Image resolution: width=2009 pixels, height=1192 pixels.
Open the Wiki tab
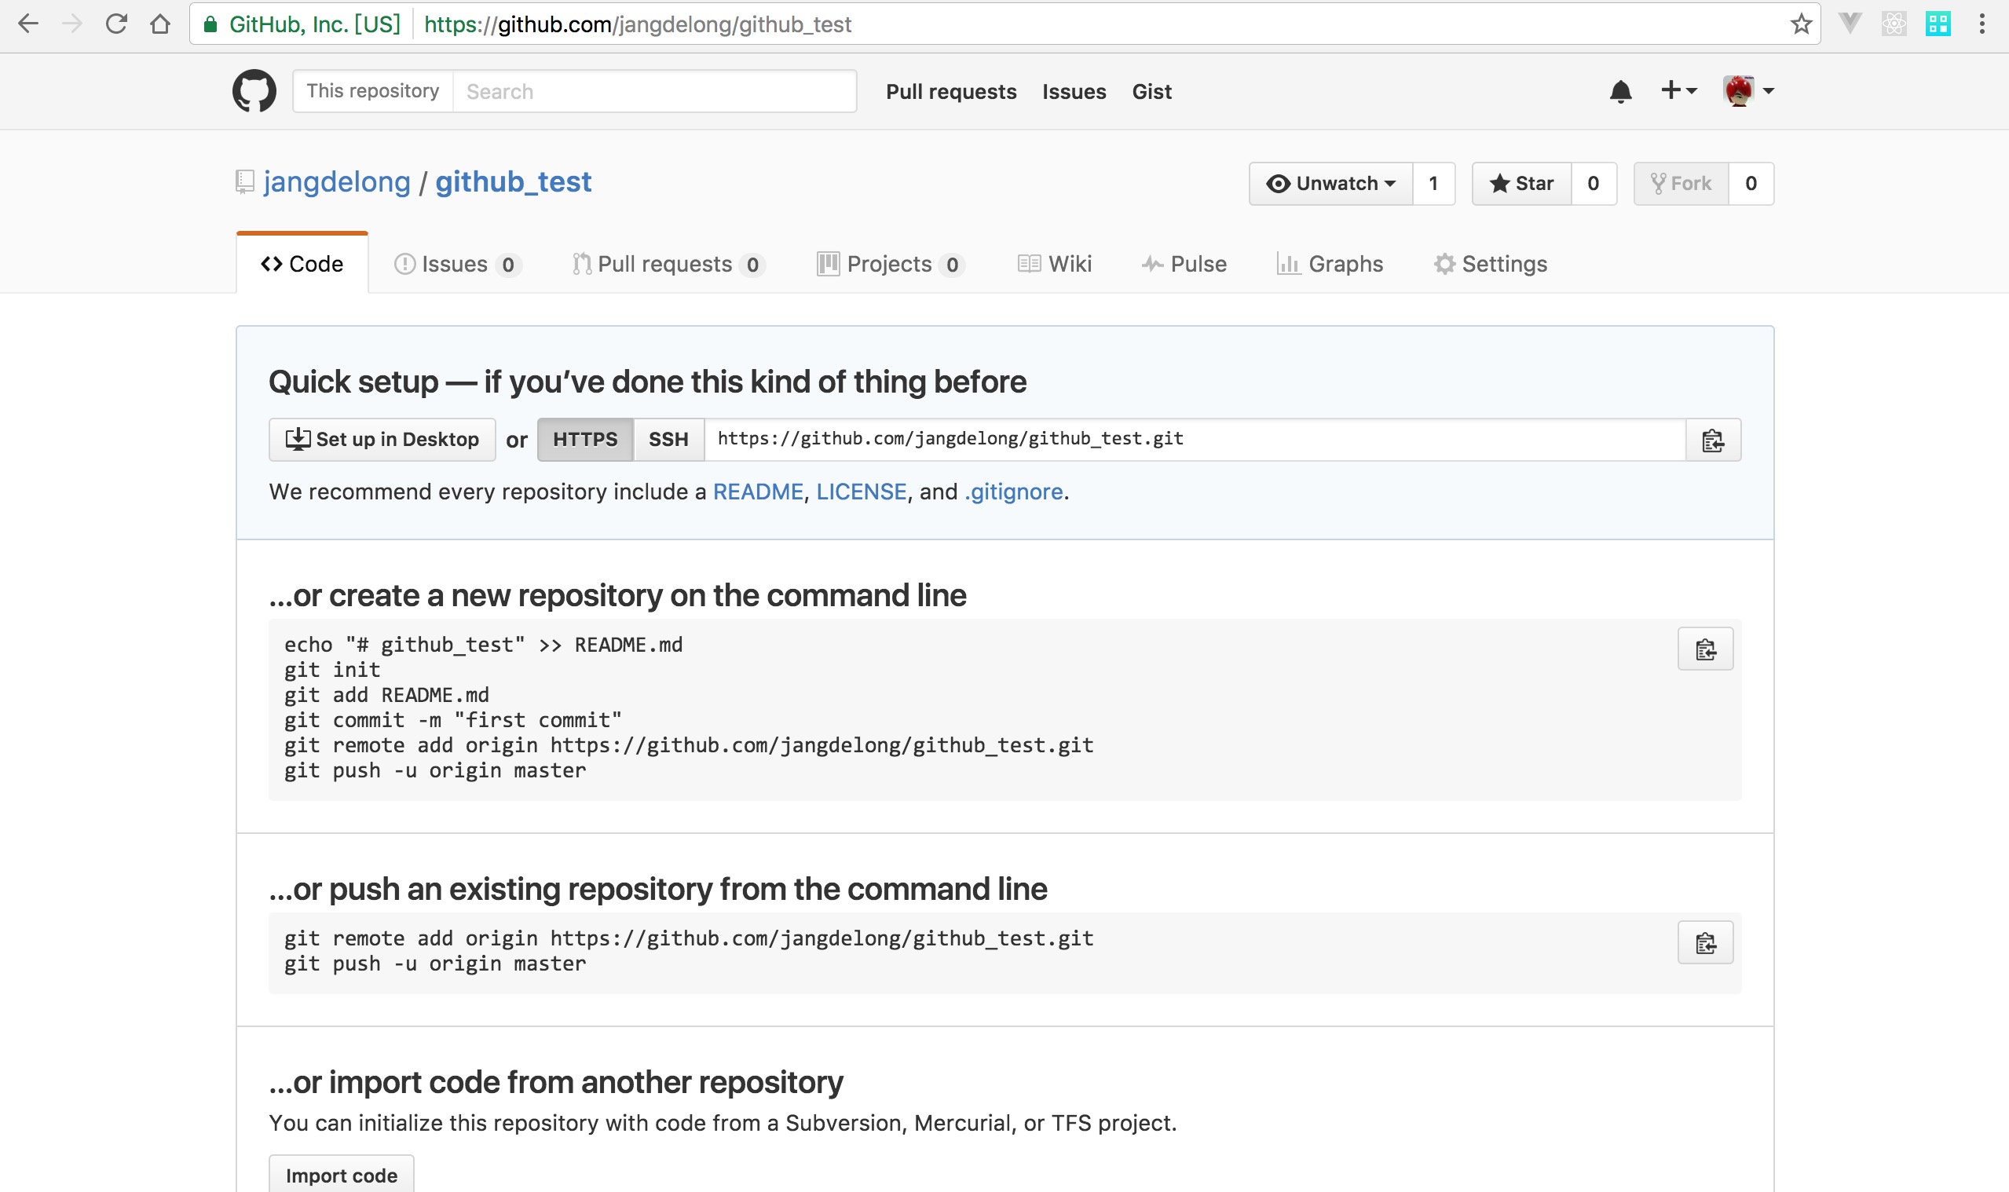coord(1054,264)
